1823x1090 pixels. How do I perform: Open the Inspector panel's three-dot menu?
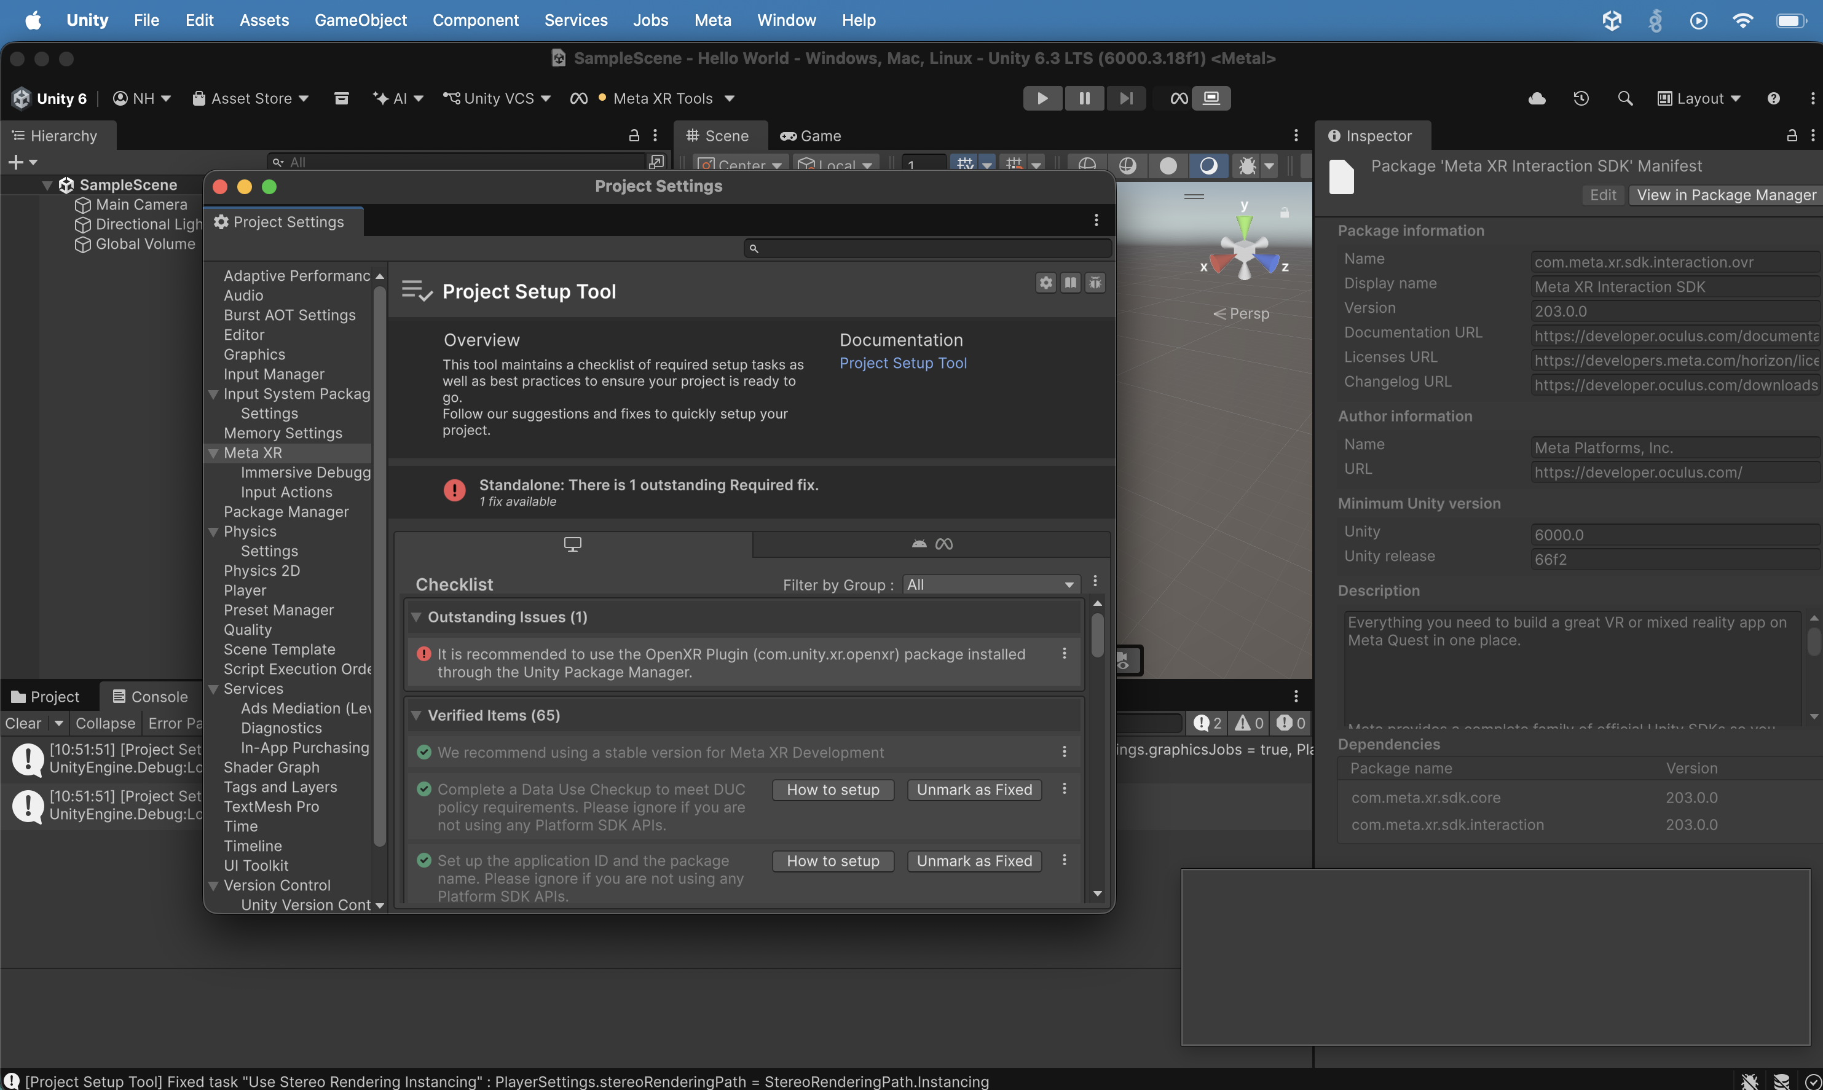(x=1812, y=135)
